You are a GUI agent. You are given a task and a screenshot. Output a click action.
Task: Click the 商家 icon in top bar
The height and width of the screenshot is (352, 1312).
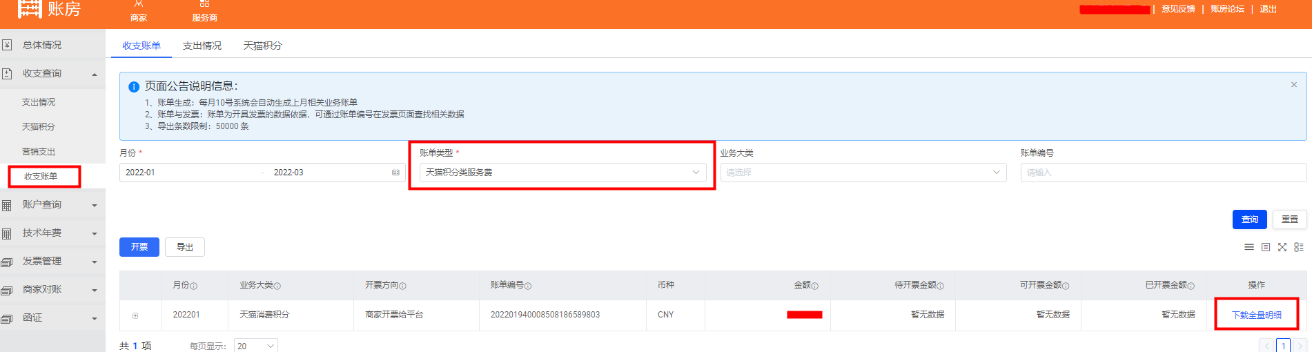138,6
